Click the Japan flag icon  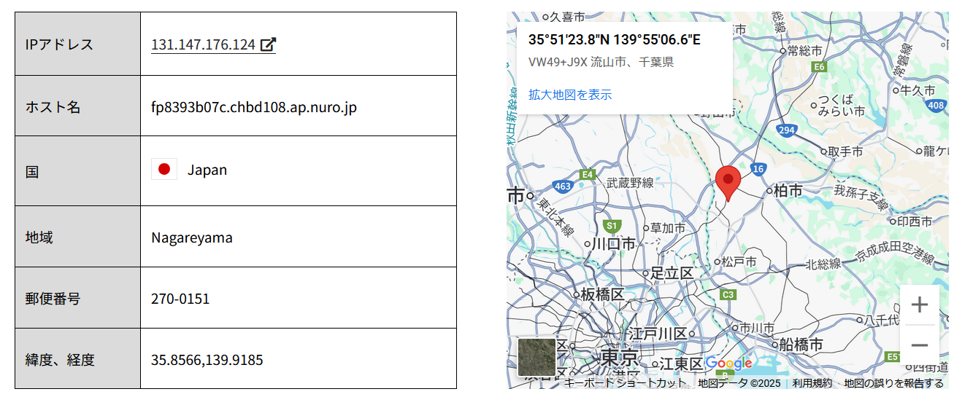pyautogui.click(x=164, y=169)
